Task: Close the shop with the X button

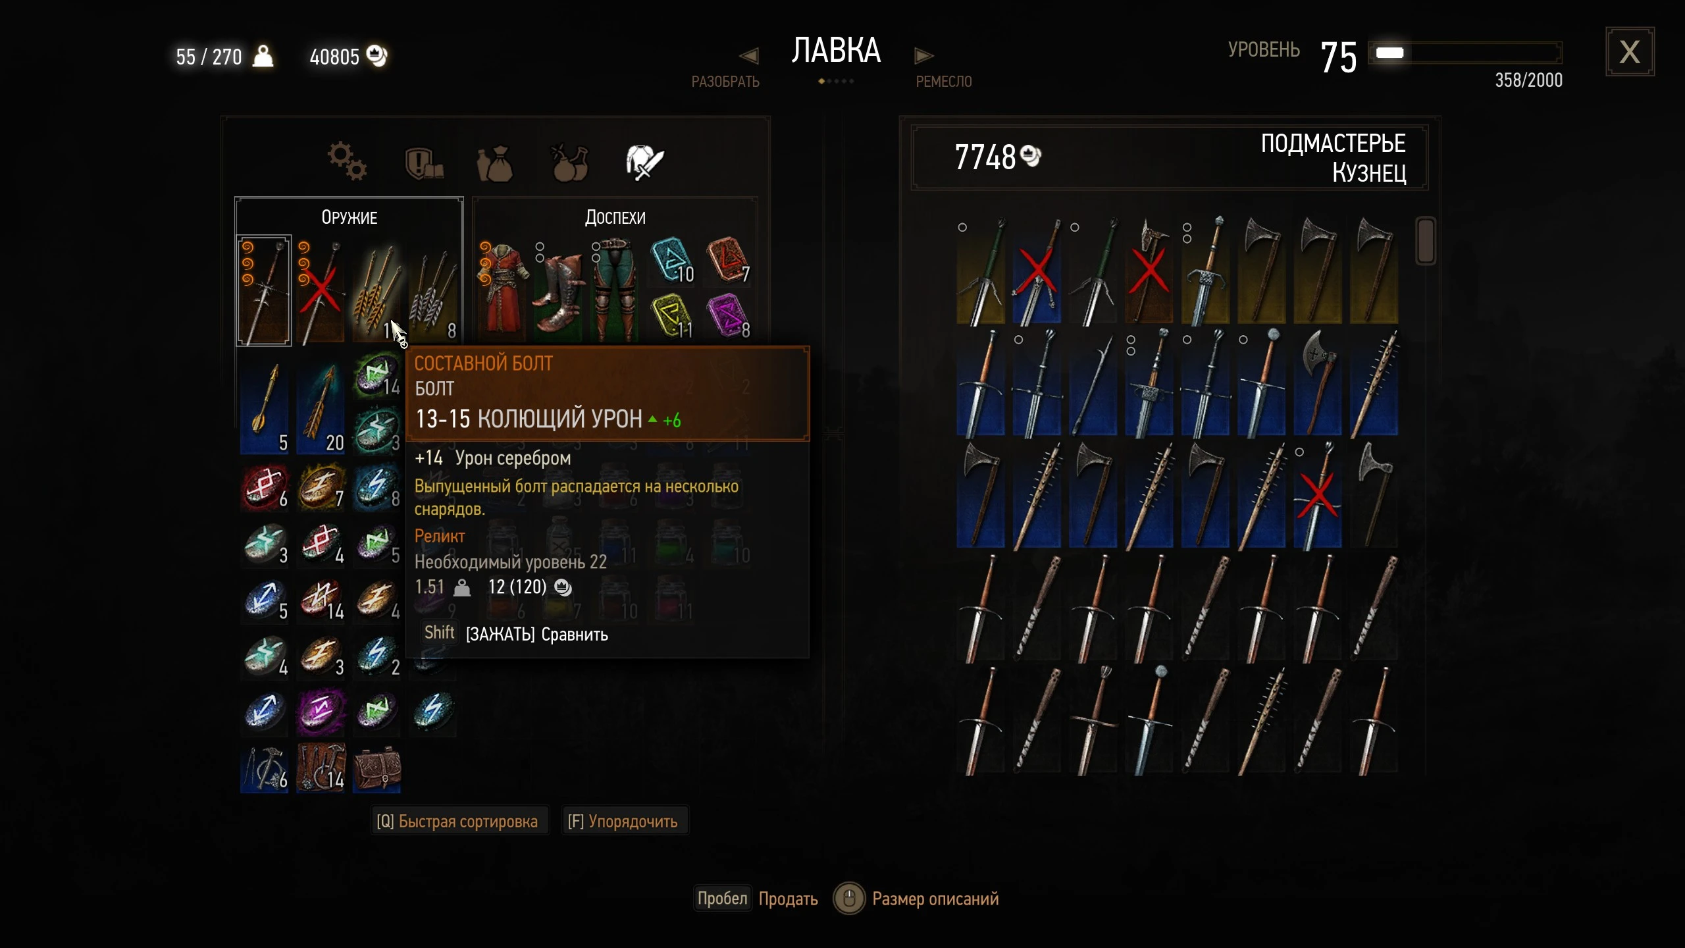Action: (1630, 52)
